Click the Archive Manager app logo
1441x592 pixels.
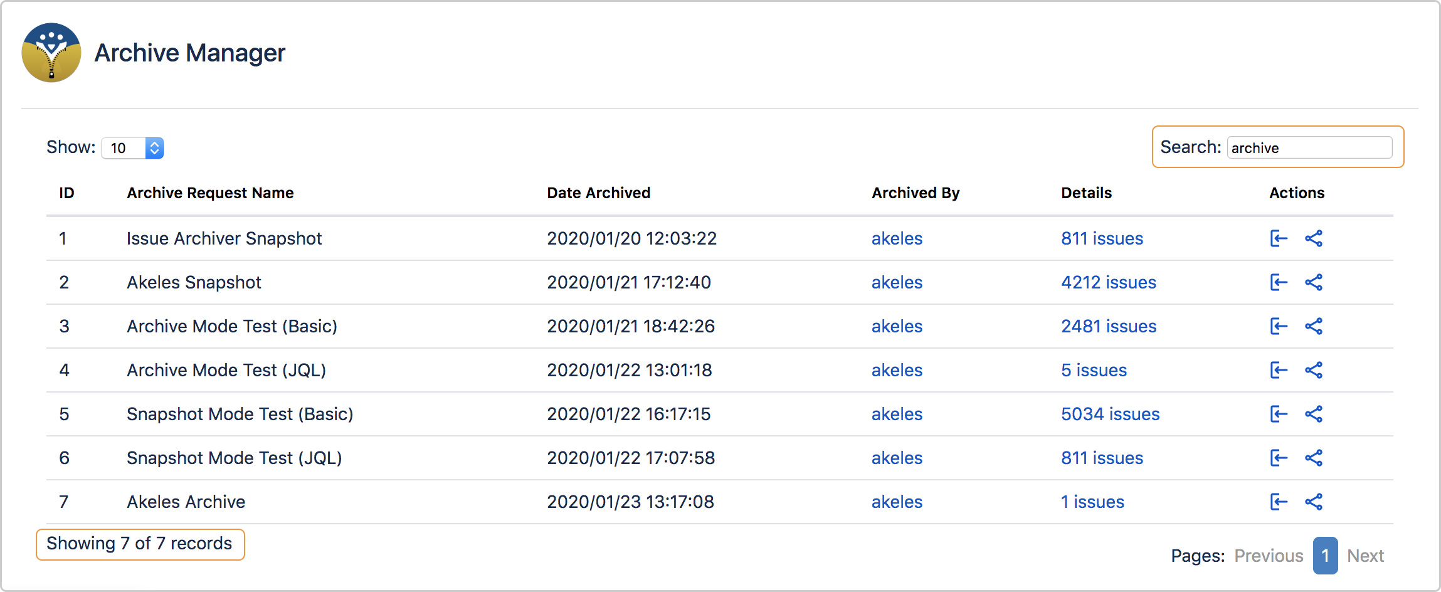(51, 53)
